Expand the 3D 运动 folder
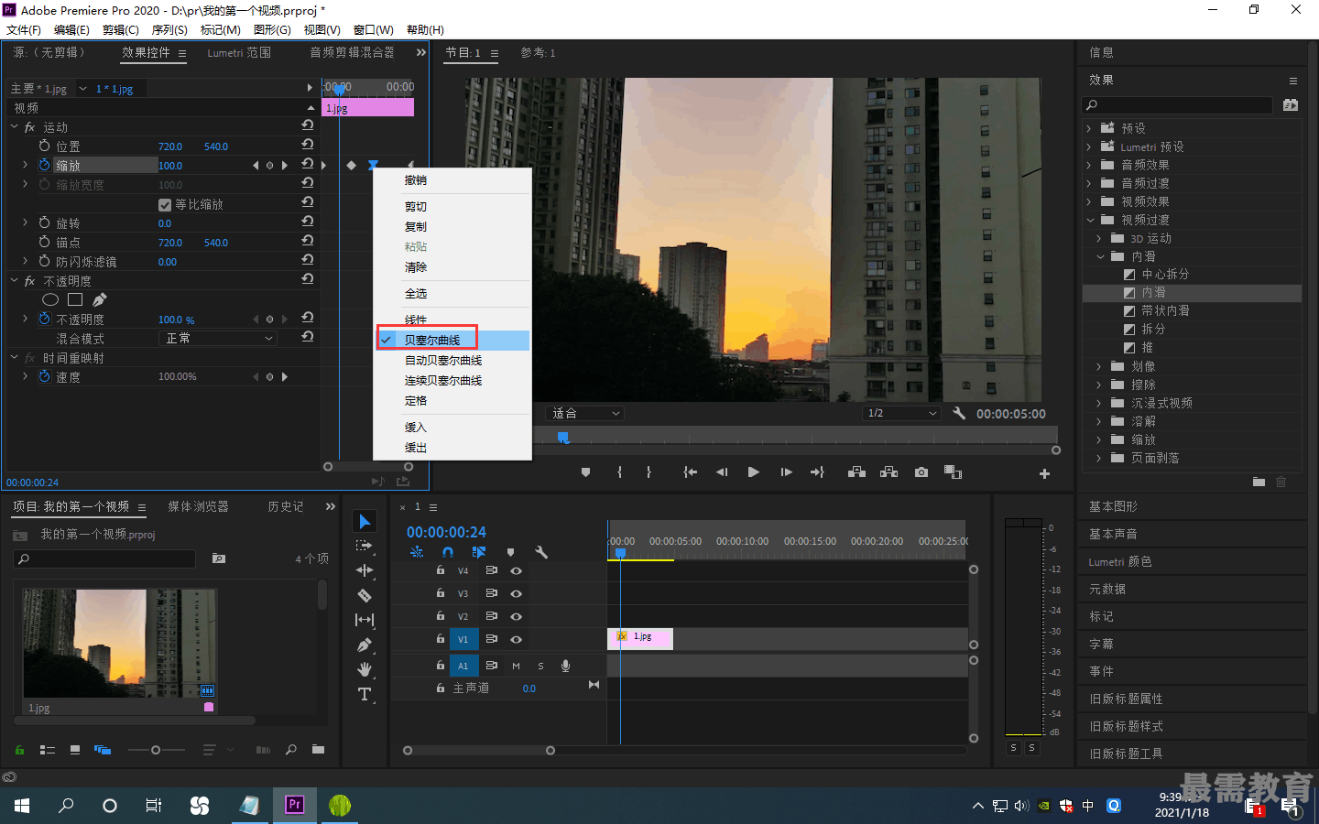Screen dimensions: 1319x824 [x=1099, y=238]
